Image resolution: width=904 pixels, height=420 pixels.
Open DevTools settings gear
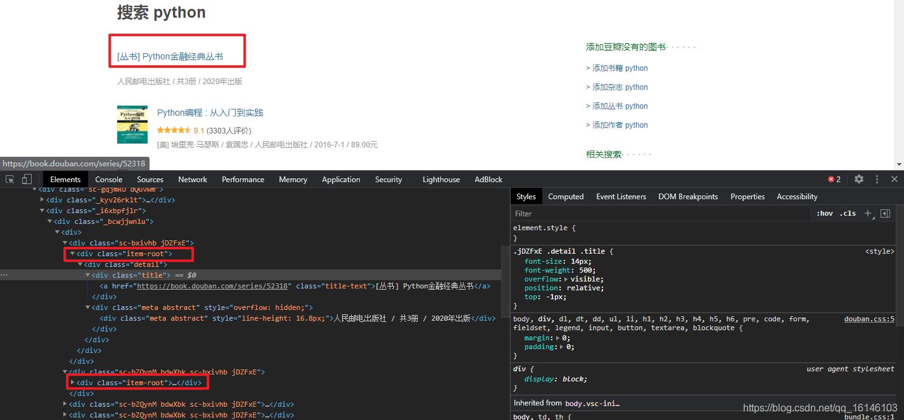click(859, 180)
